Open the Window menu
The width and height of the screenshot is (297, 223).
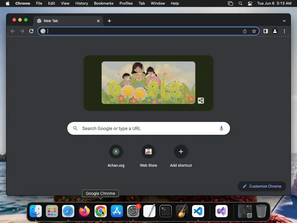point(158,3)
